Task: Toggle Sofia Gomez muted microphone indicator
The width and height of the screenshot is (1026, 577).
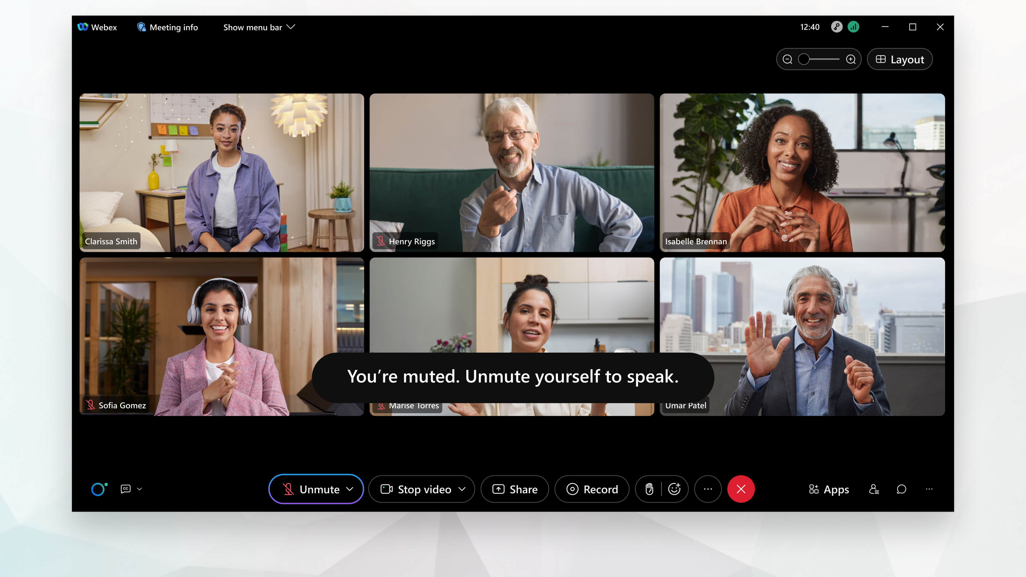Action: click(90, 405)
